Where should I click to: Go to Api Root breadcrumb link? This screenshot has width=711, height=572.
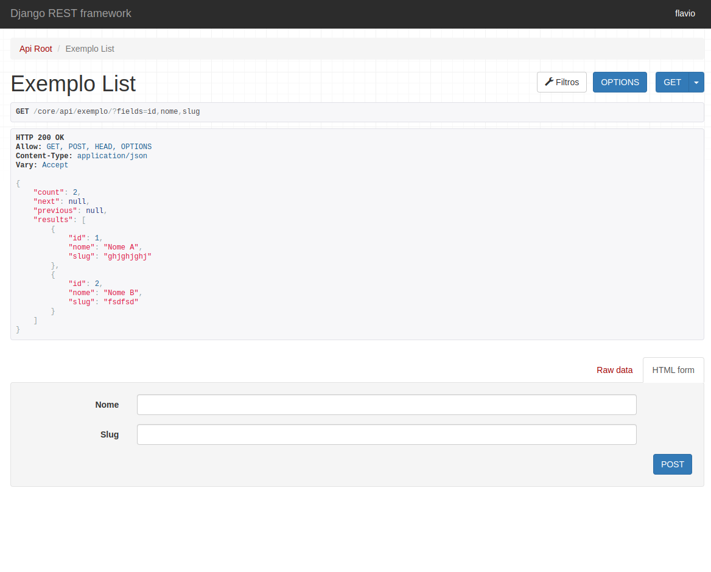tap(35, 49)
